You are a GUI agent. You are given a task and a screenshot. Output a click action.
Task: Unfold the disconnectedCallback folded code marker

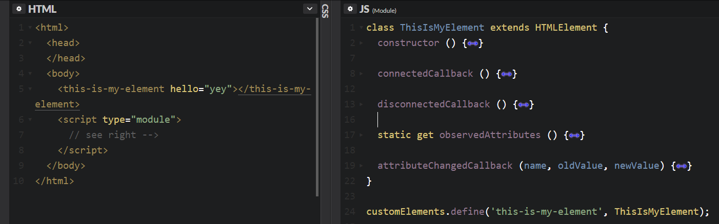pyautogui.click(x=523, y=105)
